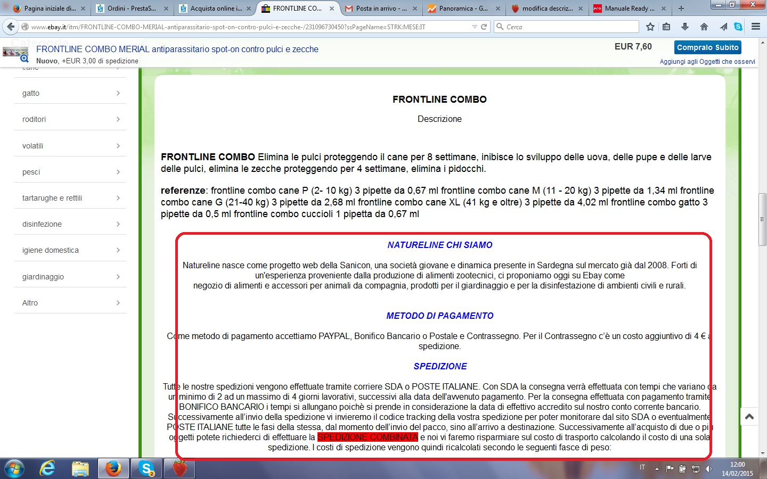Switch to the 'Manuale Ready...' tab
Screen dimensions: 767x479
point(630,9)
